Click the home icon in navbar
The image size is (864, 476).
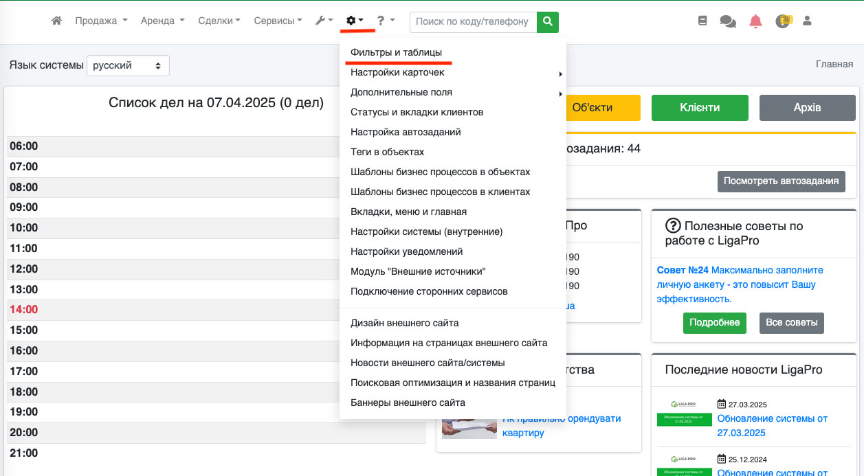(x=57, y=21)
